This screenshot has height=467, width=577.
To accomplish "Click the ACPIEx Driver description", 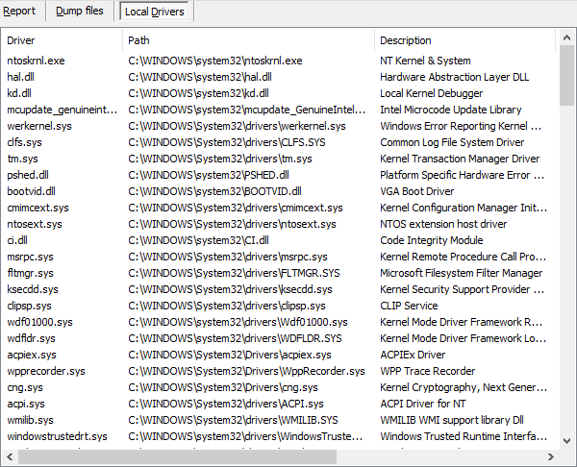I will (413, 355).
